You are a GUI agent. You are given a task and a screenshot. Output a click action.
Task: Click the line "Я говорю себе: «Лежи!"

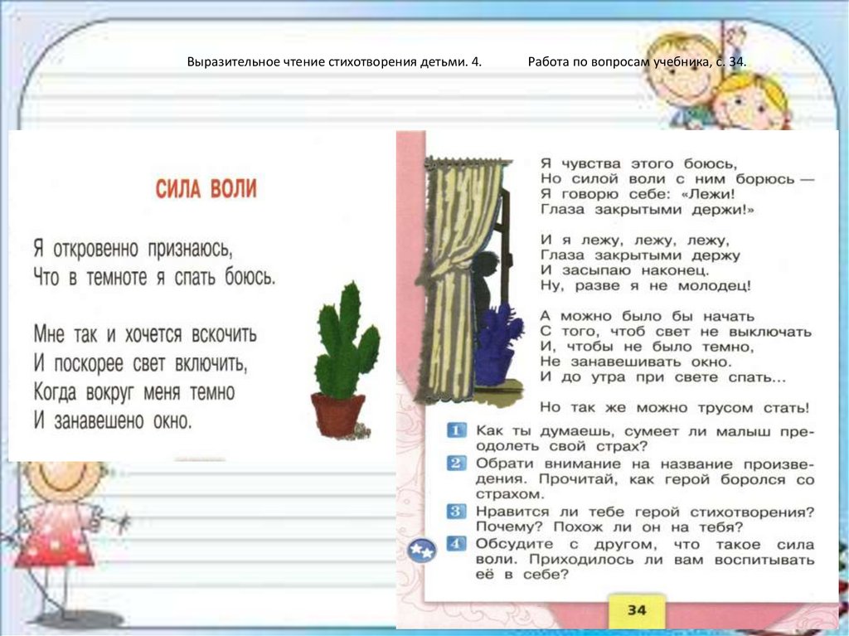click(638, 194)
